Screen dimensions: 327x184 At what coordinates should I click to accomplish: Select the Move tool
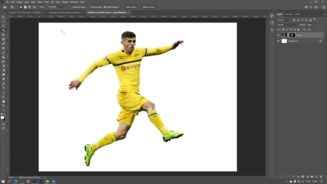[3, 17]
